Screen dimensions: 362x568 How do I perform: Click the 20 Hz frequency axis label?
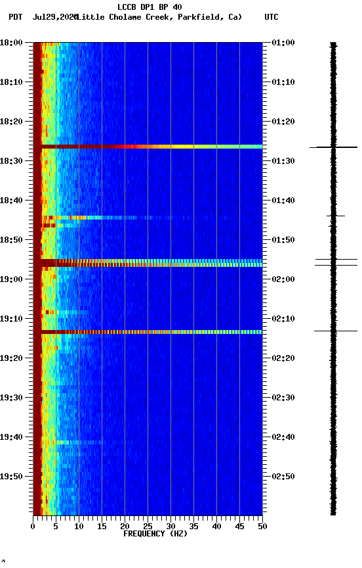[125, 527]
